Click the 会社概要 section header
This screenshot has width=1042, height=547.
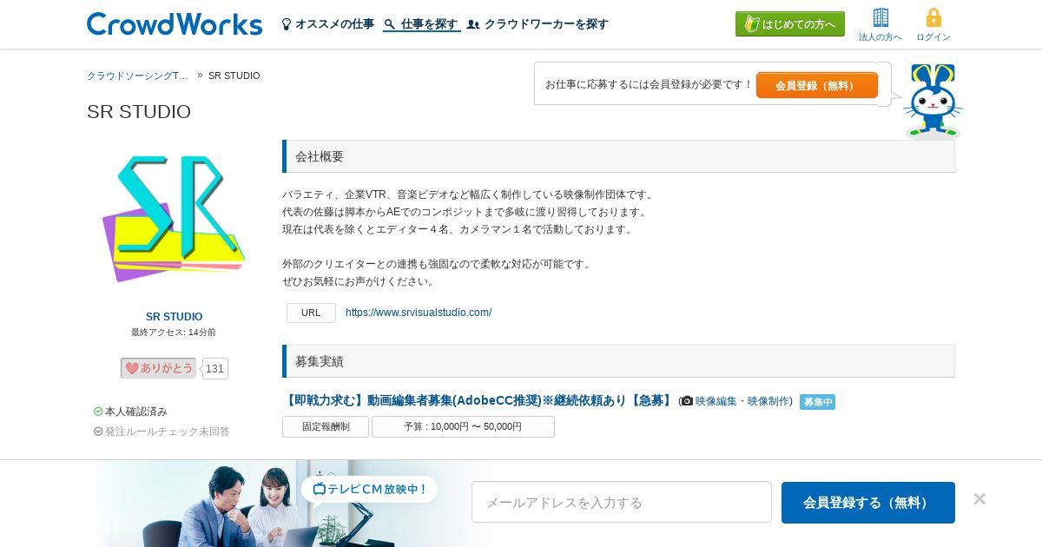click(x=618, y=156)
